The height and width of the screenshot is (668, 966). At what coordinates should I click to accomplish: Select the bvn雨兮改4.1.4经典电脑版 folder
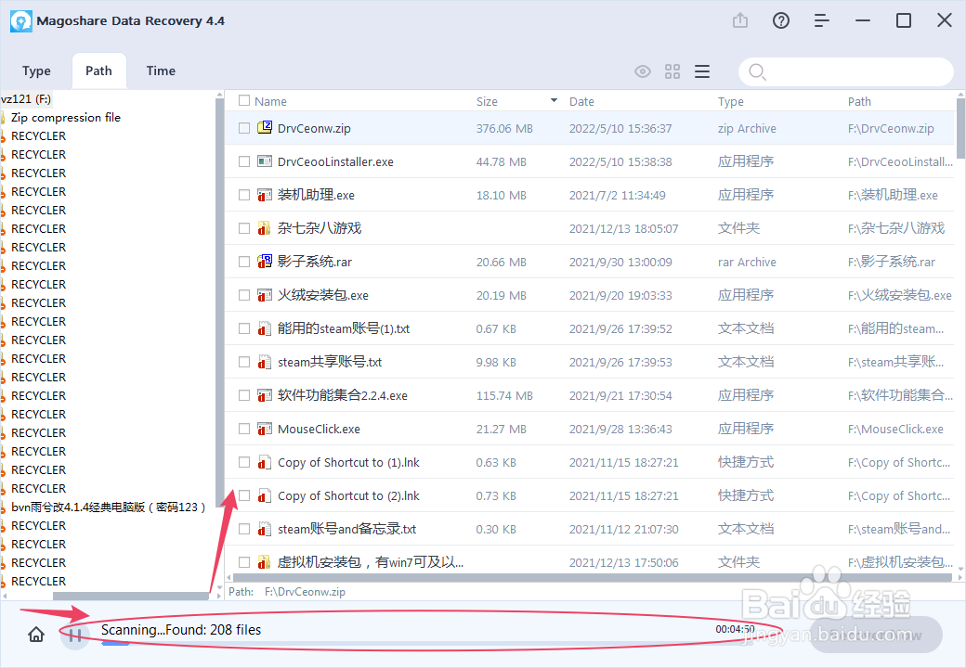[x=109, y=507]
